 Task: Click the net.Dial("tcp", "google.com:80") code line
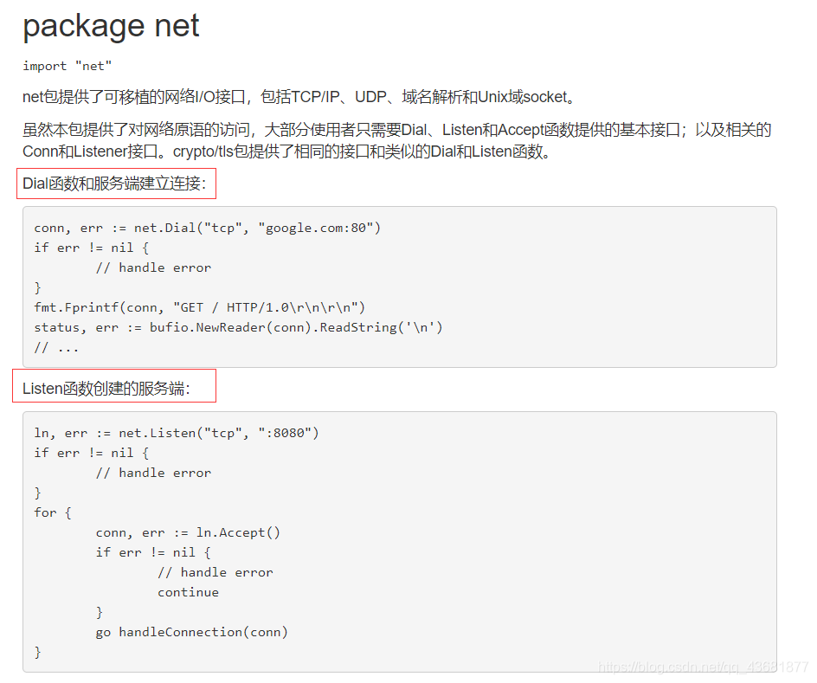[207, 228]
